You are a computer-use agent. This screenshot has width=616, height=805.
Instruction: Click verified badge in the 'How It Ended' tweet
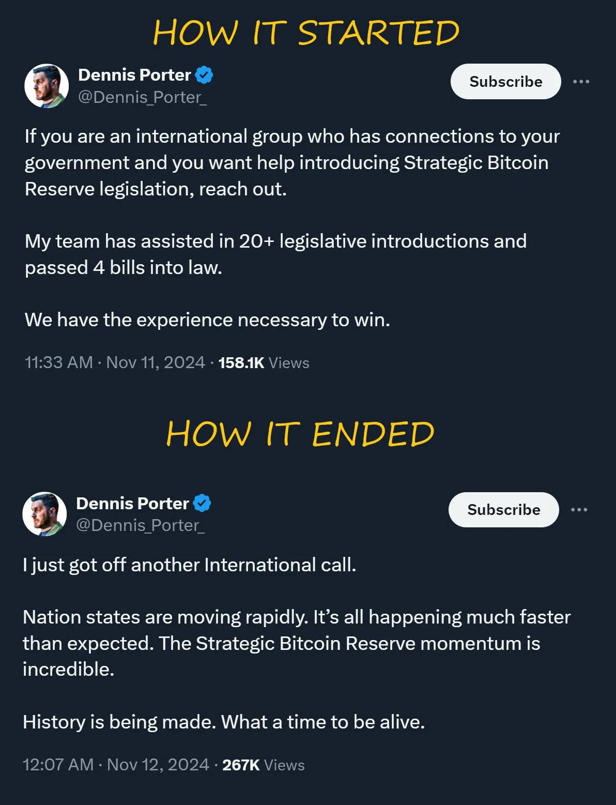point(202,503)
